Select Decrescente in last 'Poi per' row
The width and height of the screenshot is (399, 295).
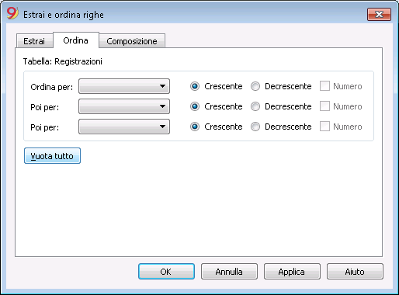tap(255, 127)
